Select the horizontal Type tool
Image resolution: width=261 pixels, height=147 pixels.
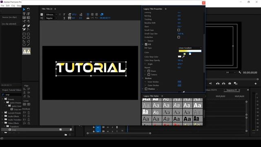(24, 14)
